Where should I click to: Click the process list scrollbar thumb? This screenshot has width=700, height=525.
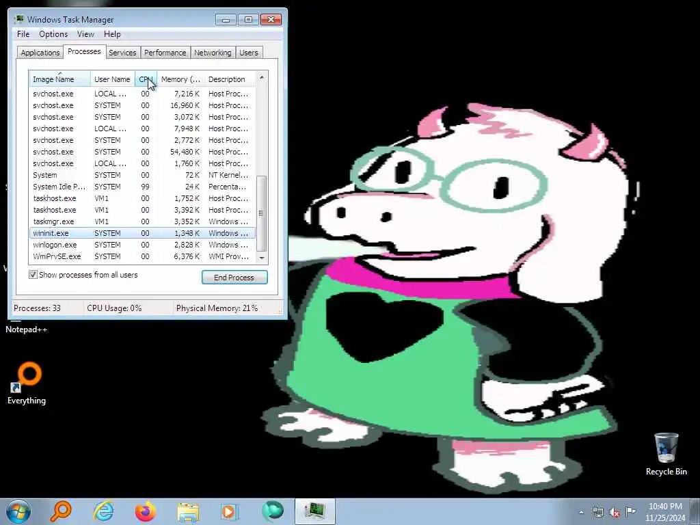[262, 213]
